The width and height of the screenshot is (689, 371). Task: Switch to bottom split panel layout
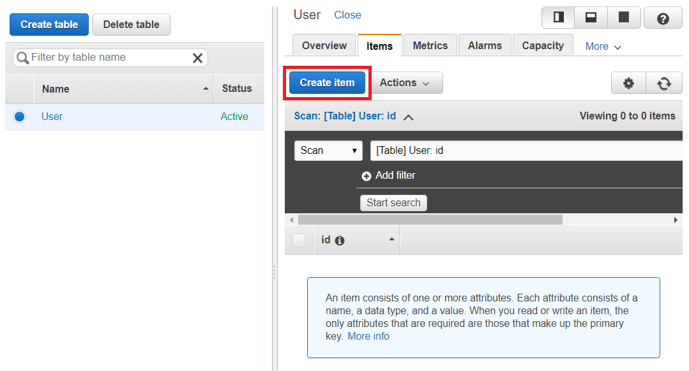[591, 18]
